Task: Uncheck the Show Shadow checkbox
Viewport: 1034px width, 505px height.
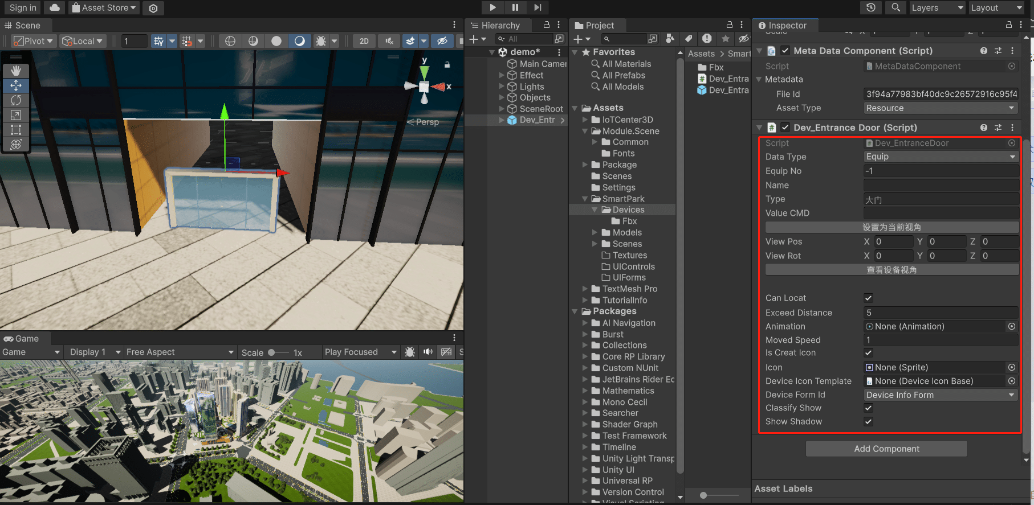Action: point(869,422)
